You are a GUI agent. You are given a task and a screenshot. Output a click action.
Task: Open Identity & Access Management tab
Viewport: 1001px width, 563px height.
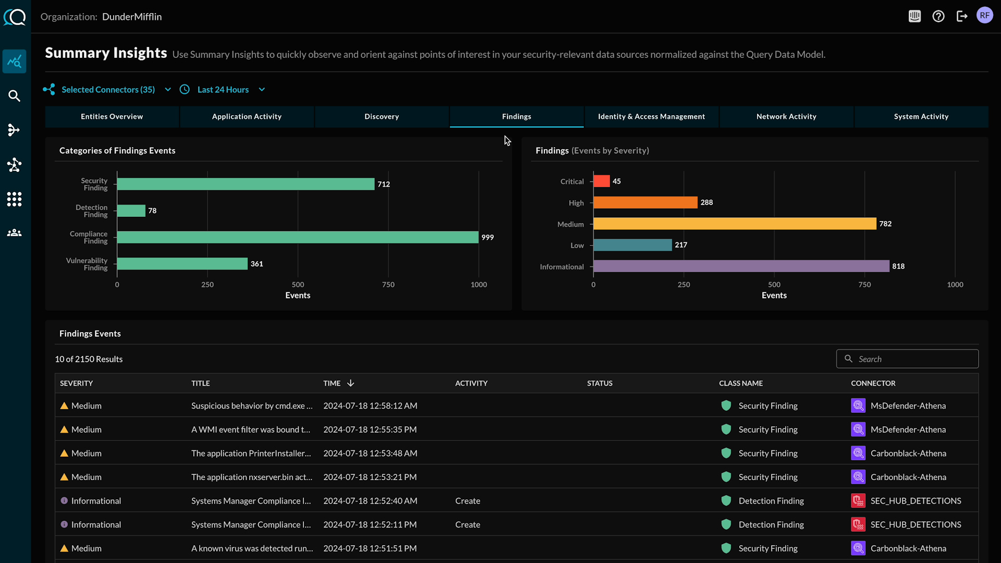[651, 117]
